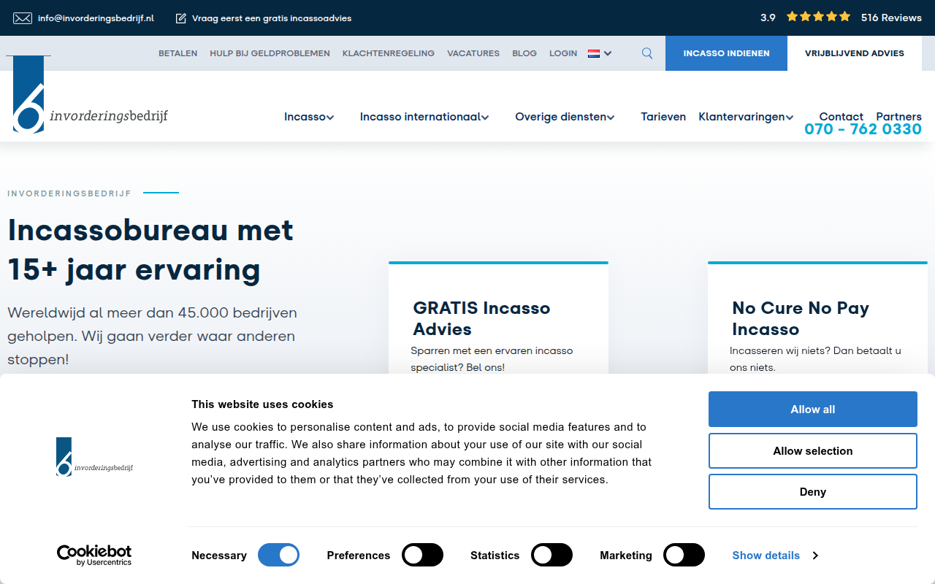Click the Dutch flag language icon
This screenshot has height=584, width=935.
coord(594,53)
